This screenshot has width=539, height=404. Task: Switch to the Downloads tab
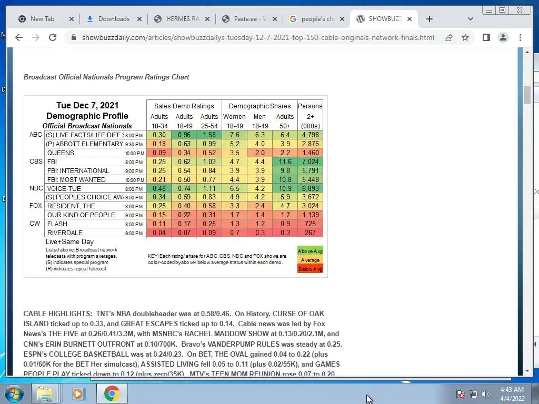tap(114, 19)
